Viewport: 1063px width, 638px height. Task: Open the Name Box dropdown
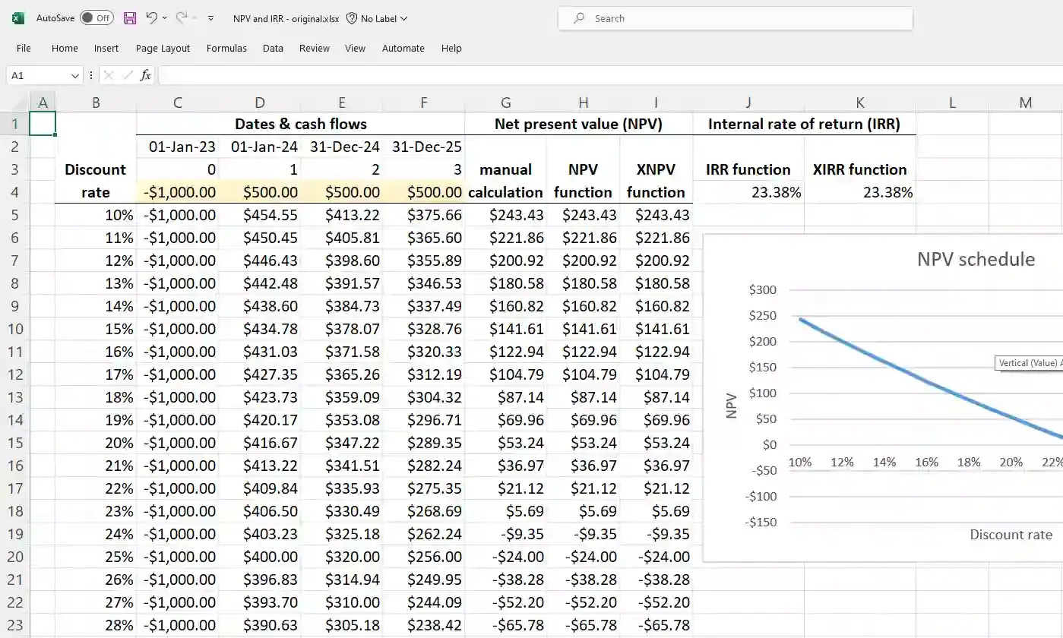click(74, 75)
